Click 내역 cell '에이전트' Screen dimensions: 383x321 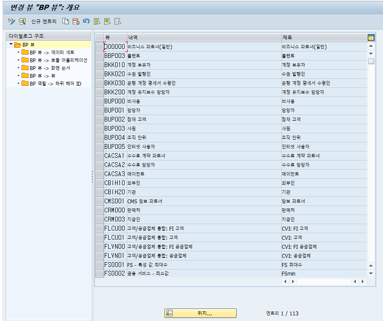point(204,174)
